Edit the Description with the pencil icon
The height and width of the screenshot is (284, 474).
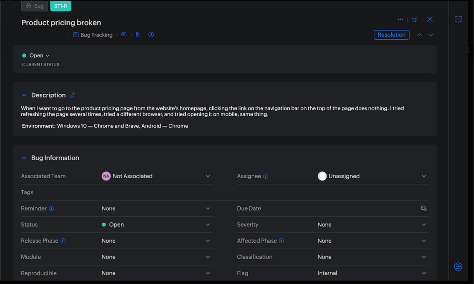pyautogui.click(x=72, y=95)
